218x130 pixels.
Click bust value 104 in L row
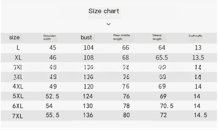[88, 48]
